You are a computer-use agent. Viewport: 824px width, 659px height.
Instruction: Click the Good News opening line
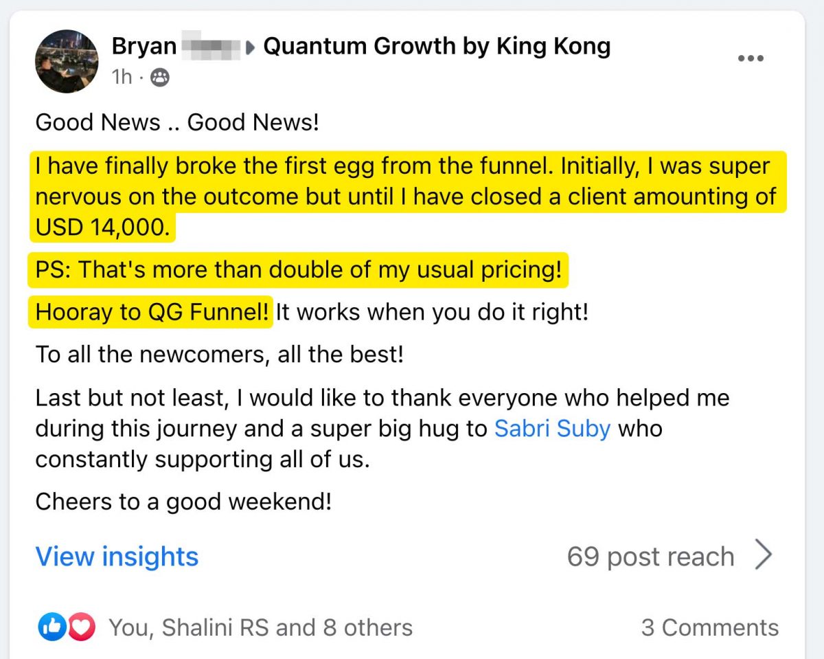177,122
